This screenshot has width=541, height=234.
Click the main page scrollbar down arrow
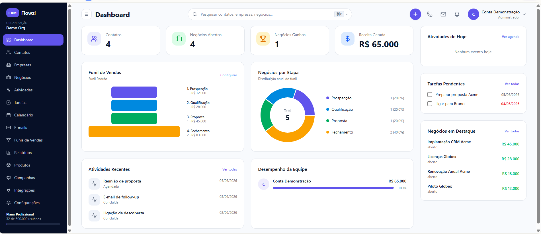538,231
